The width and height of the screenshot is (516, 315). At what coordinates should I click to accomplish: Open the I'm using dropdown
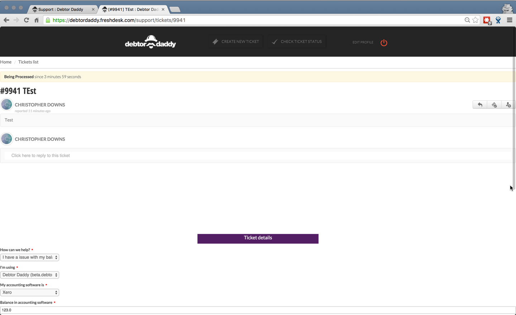pyautogui.click(x=29, y=275)
